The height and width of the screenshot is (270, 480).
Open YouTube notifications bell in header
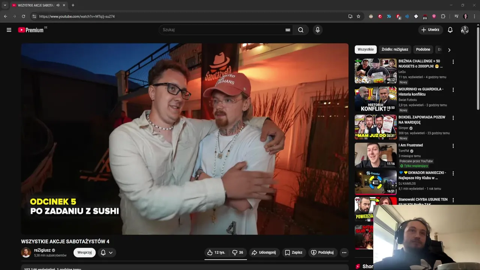pyautogui.click(x=450, y=30)
